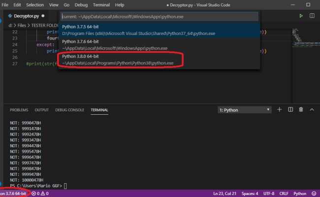Click terminal line NOT: 10000478H

pyautogui.click(x=27, y=180)
